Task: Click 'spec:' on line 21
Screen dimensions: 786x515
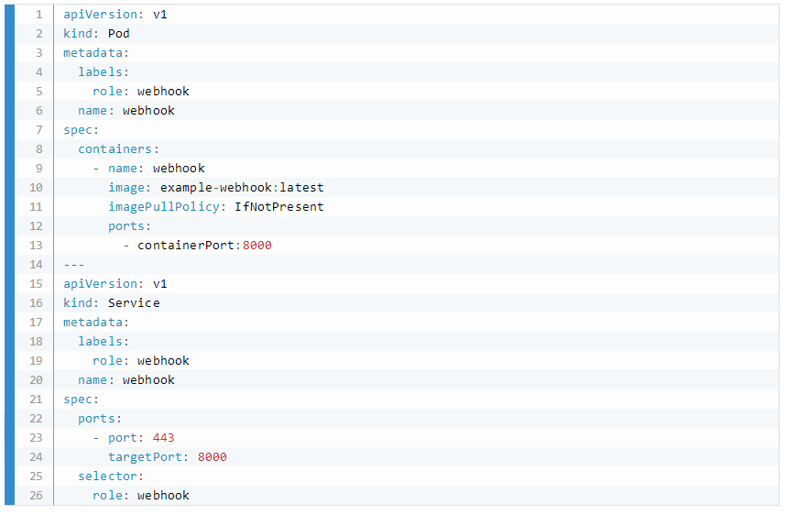Action: (81, 400)
